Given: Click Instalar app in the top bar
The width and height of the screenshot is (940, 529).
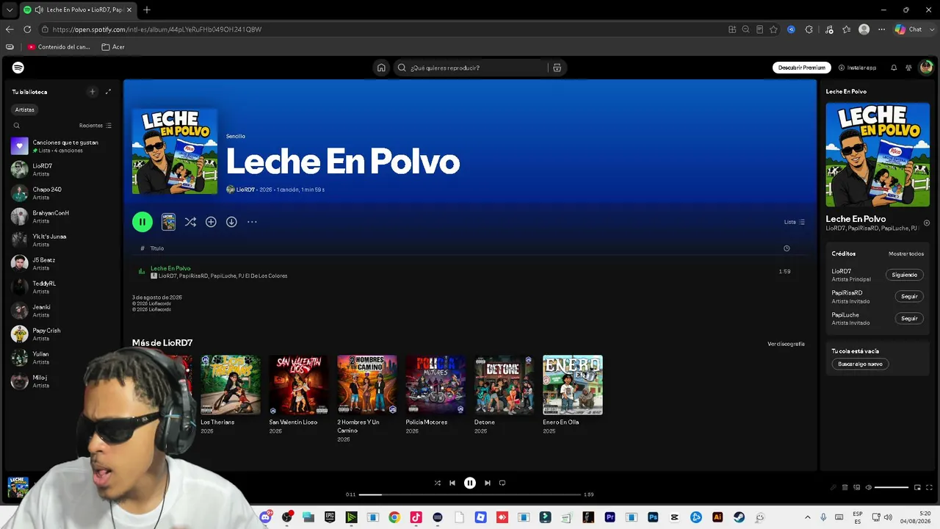Looking at the screenshot, I should (x=858, y=68).
